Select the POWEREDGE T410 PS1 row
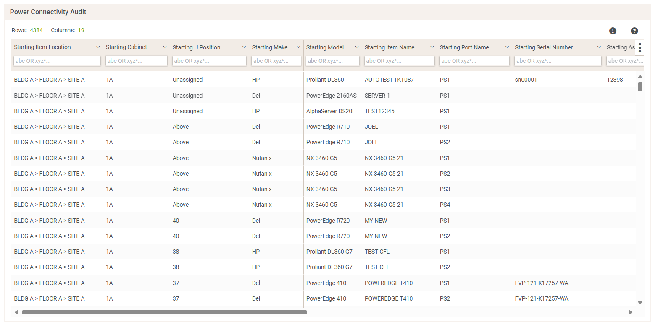 coord(324,283)
